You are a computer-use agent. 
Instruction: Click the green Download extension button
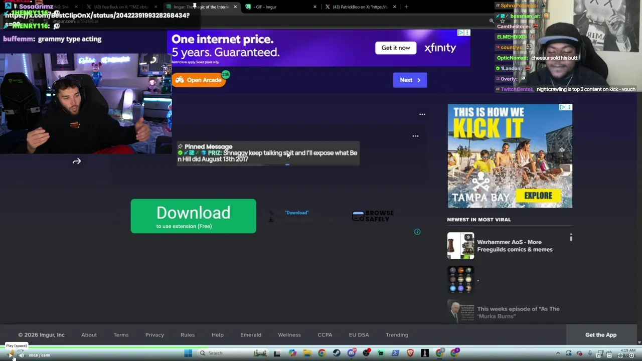click(x=193, y=216)
